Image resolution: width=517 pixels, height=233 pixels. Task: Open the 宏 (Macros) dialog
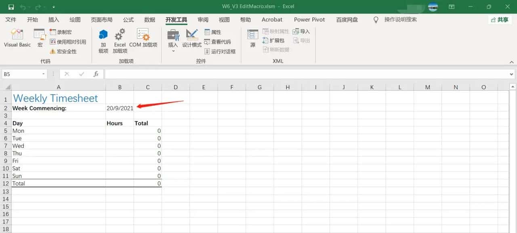click(x=40, y=39)
